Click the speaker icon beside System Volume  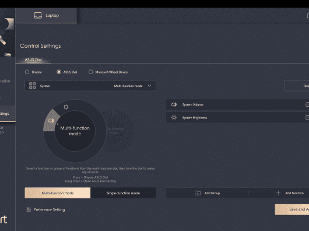pyautogui.click(x=174, y=104)
